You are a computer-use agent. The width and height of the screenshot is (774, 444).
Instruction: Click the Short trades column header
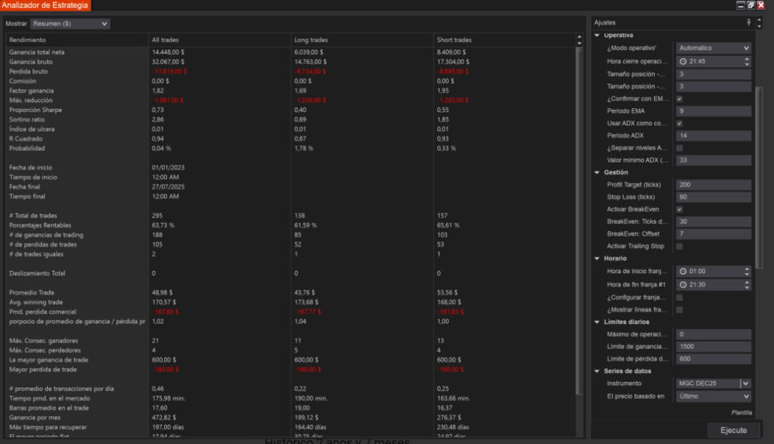click(454, 39)
